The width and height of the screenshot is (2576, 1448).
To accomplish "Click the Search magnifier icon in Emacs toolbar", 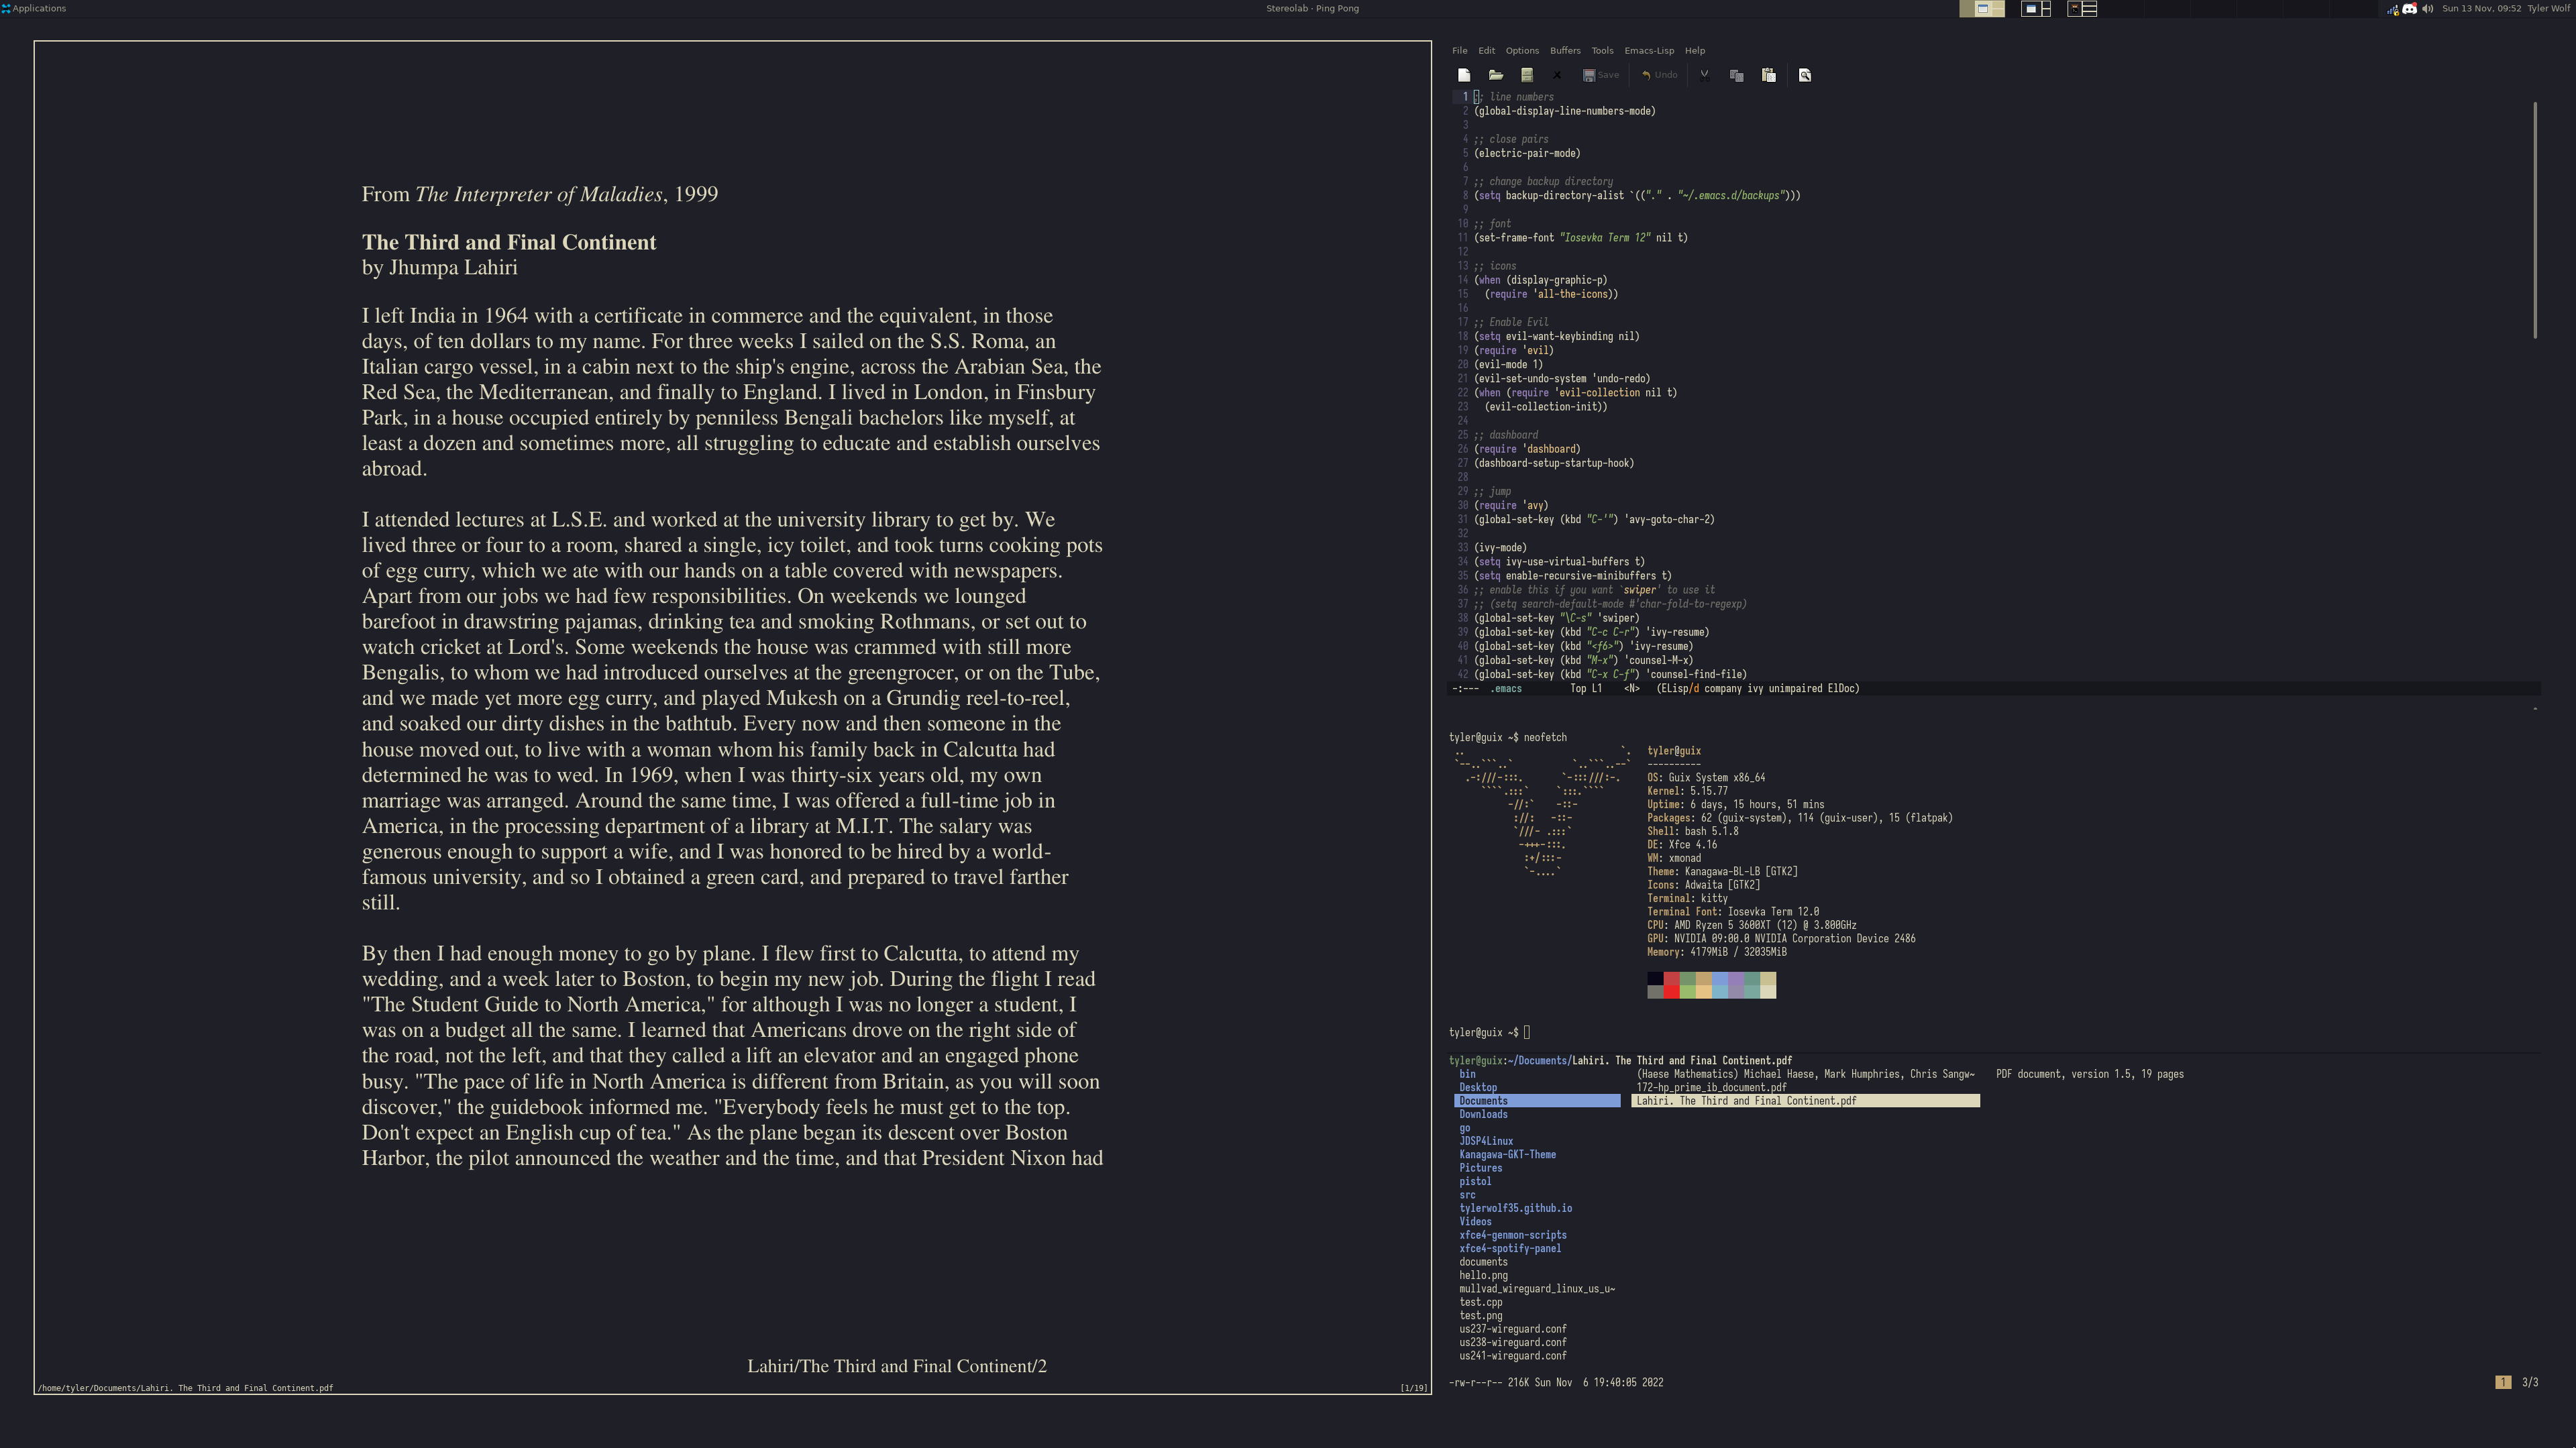I will pyautogui.click(x=1805, y=75).
